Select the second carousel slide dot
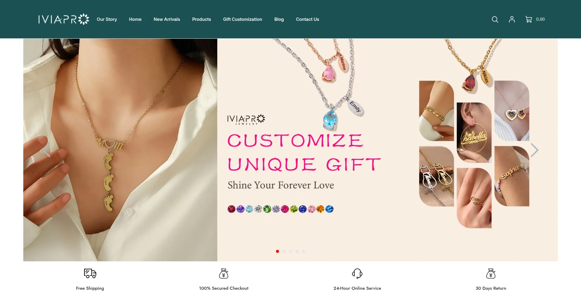 pyautogui.click(x=284, y=251)
